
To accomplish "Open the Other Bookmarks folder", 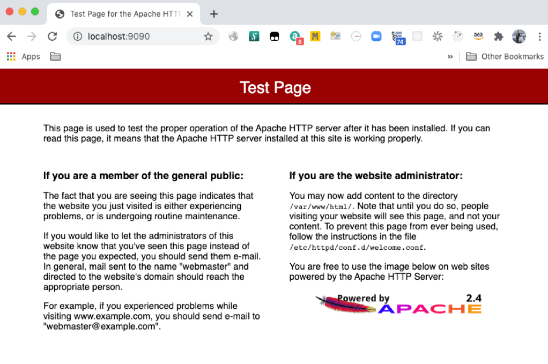I will (x=505, y=57).
